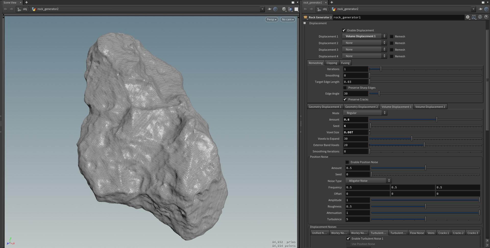
Task: Select the Clipping tab
Action: [x=332, y=63]
